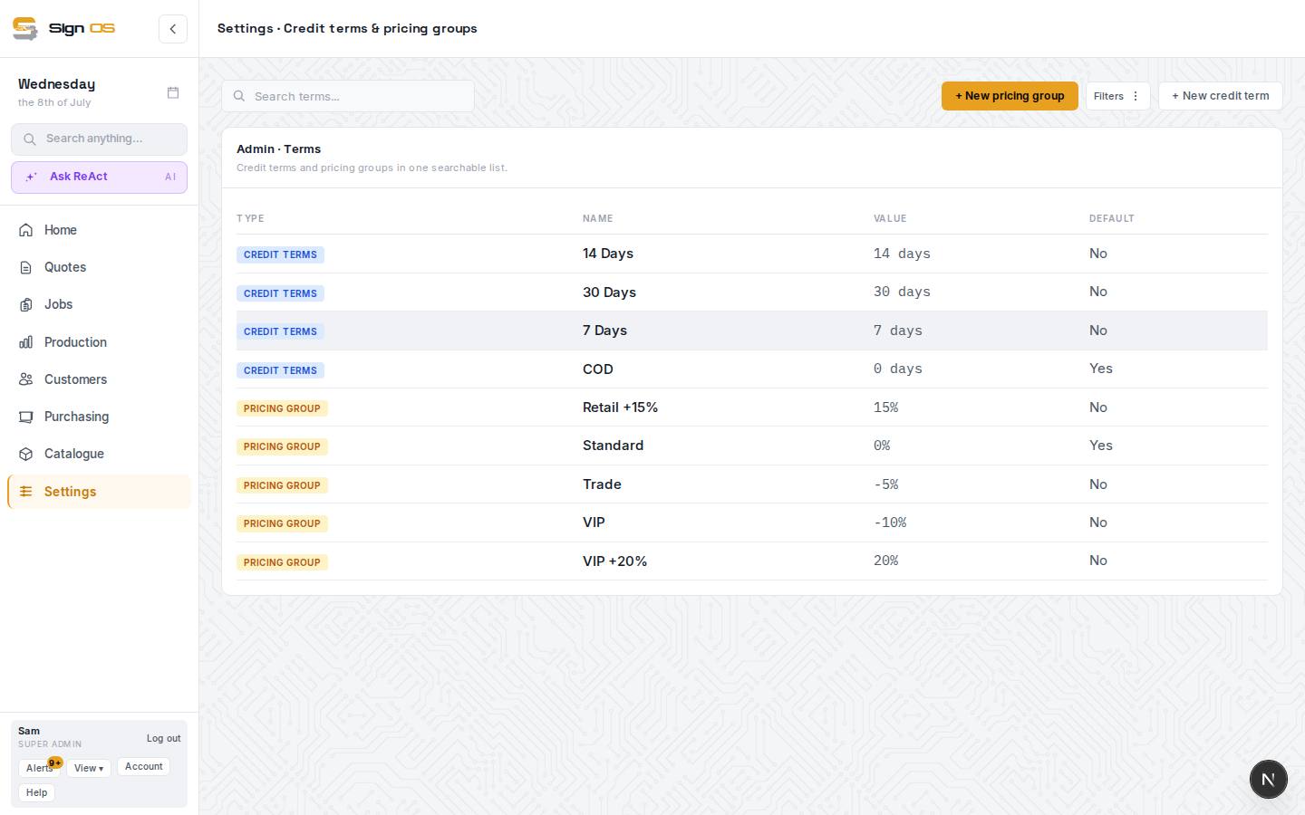This screenshot has width=1305, height=815.
Task: Click the Customers people icon
Action: coord(26,379)
